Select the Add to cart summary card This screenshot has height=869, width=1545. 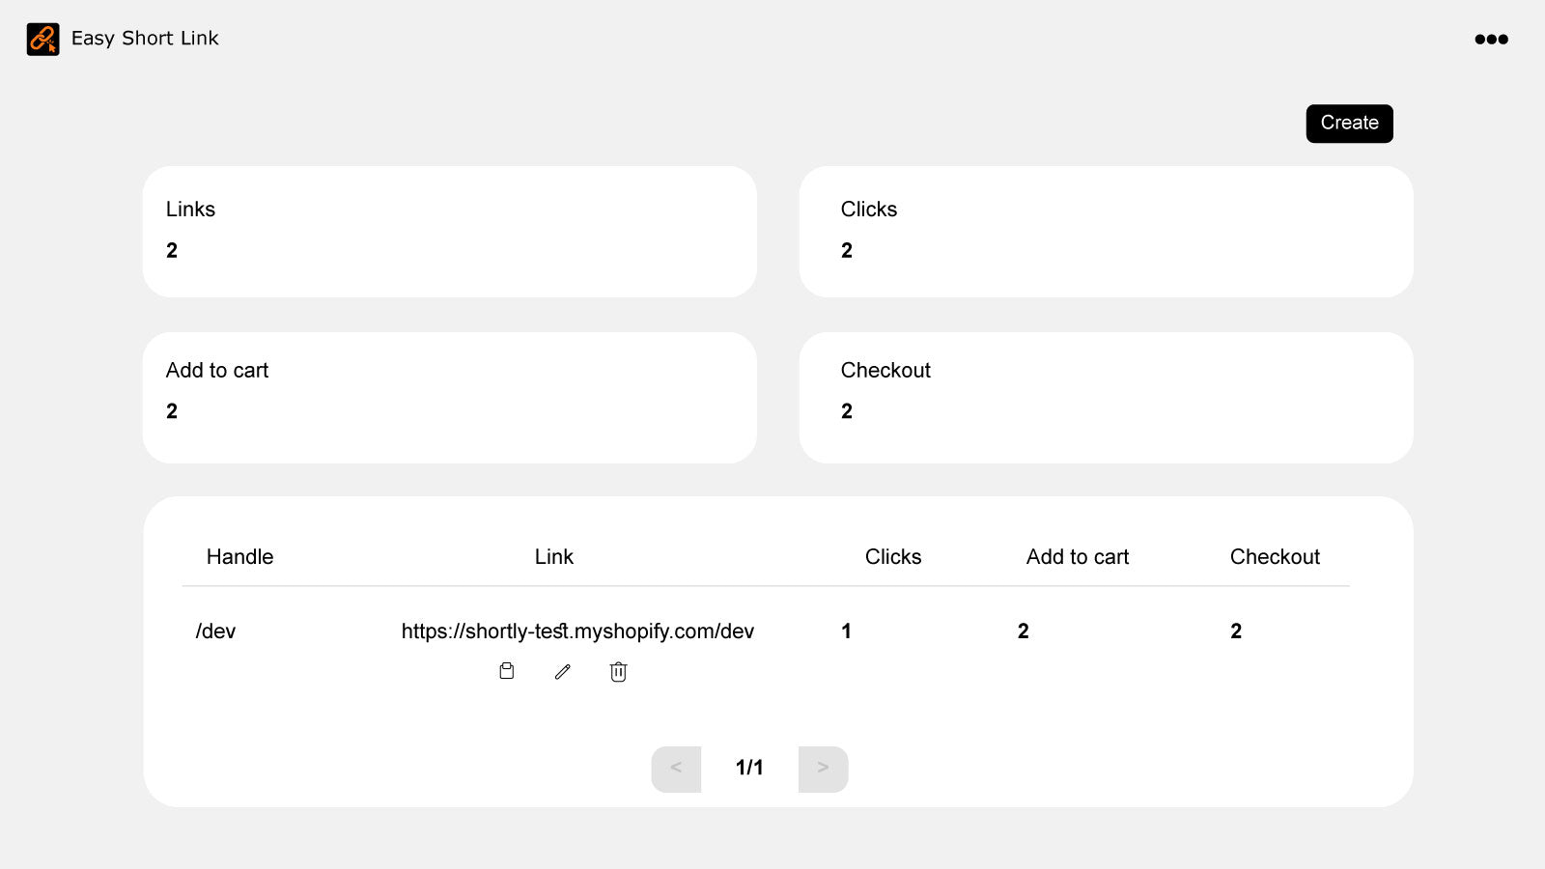(x=450, y=398)
